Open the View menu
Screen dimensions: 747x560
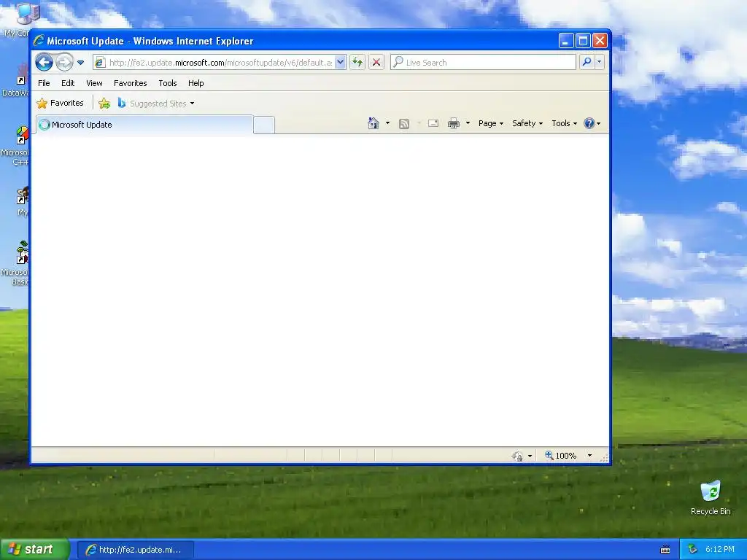tap(94, 83)
